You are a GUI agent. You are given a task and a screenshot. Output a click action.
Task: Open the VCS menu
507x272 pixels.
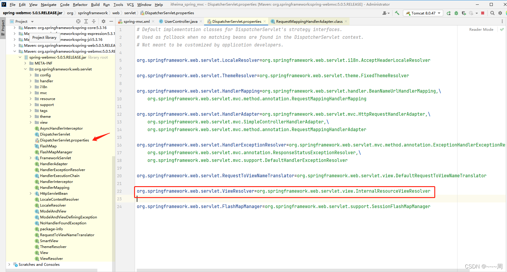click(x=130, y=4)
